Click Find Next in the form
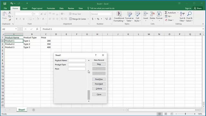The height and width of the screenshot is (116, 206). click(x=99, y=84)
